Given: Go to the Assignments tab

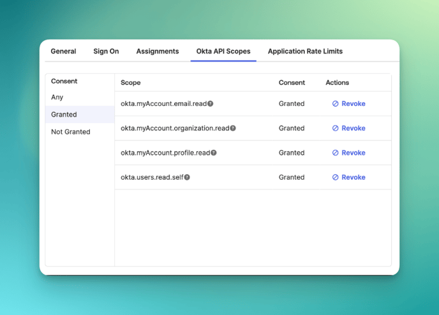Looking at the screenshot, I should (x=157, y=52).
